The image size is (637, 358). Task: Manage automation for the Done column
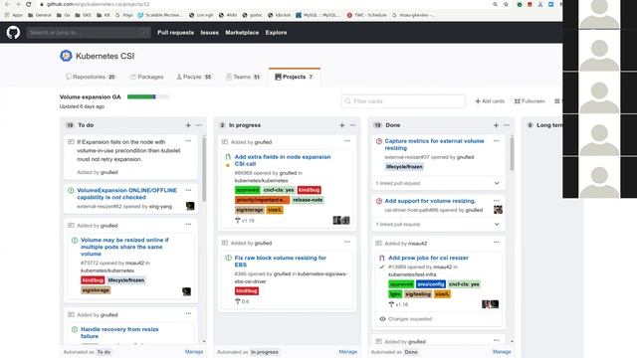502,352
